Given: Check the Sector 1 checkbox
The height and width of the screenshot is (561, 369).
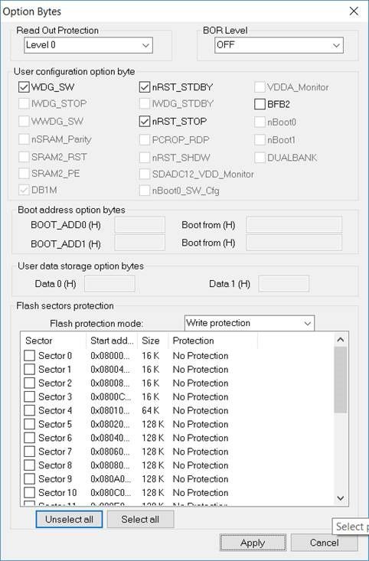Looking at the screenshot, I should 29,369.
